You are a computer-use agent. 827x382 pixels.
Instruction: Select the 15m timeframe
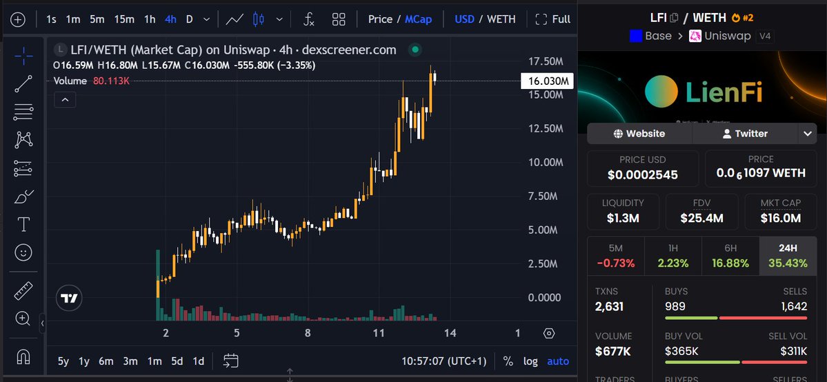(124, 19)
